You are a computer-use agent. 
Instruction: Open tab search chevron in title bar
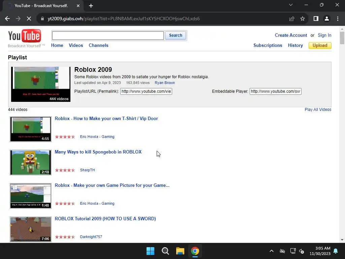pos(291,5)
